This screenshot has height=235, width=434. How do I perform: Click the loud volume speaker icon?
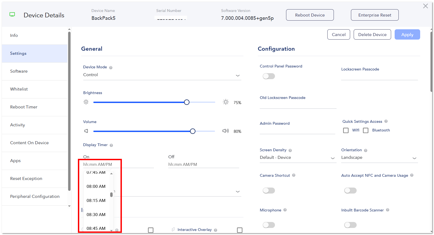[x=226, y=131]
